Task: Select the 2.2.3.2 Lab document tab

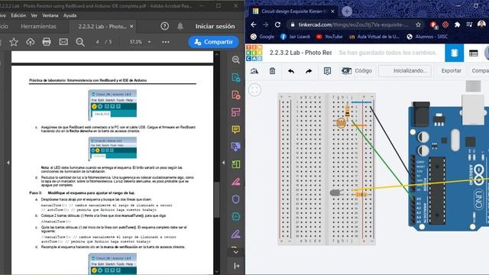Action: pos(102,27)
